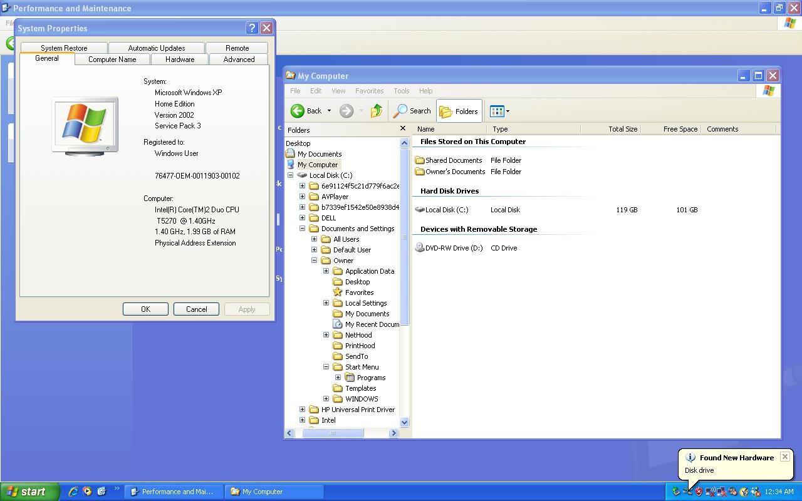Open the View menu in My Computer
Screen dimensions: 802x501
click(338, 91)
